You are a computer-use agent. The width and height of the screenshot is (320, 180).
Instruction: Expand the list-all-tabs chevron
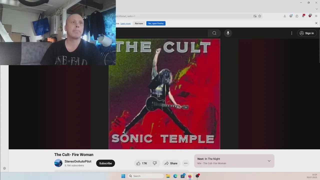click(x=316, y=9)
